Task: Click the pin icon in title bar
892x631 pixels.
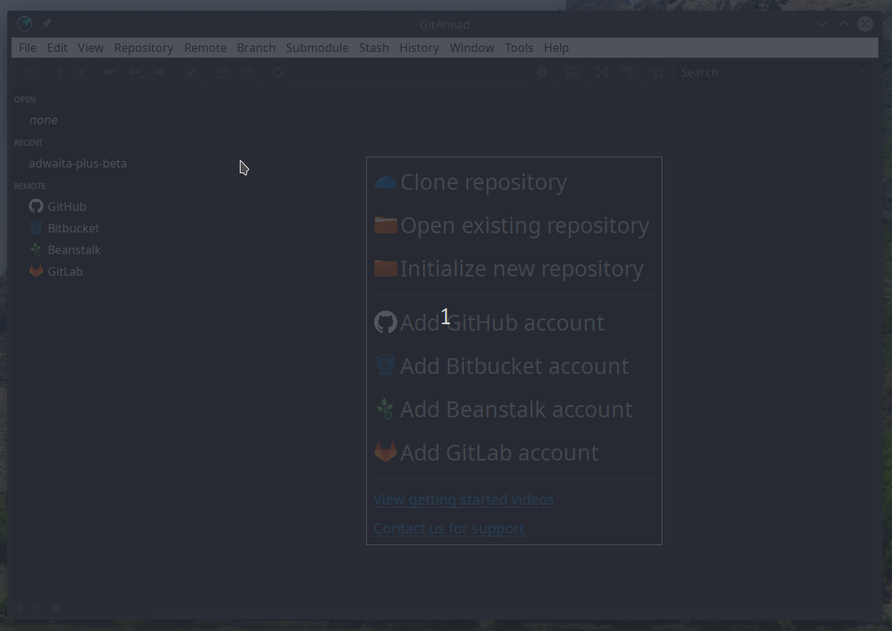Action: point(46,24)
